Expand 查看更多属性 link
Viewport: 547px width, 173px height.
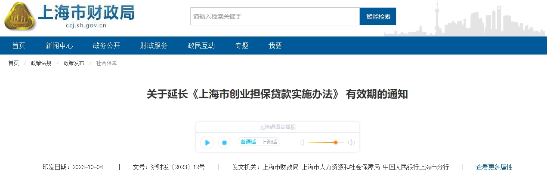tap(494, 167)
